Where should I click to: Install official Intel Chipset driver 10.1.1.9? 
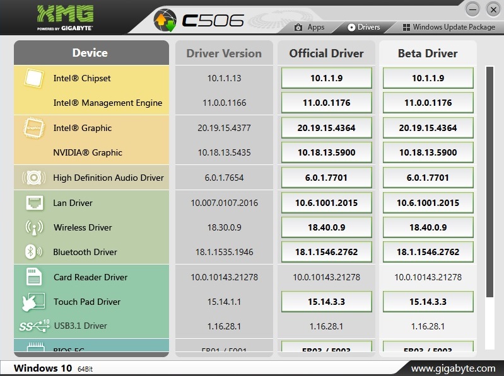326,78
